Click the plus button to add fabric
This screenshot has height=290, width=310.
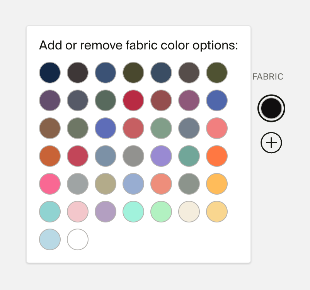(271, 142)
